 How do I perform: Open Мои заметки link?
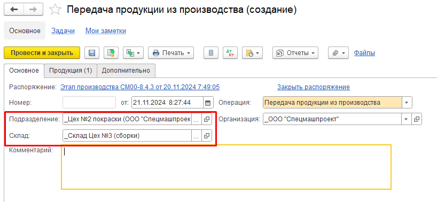106,30
